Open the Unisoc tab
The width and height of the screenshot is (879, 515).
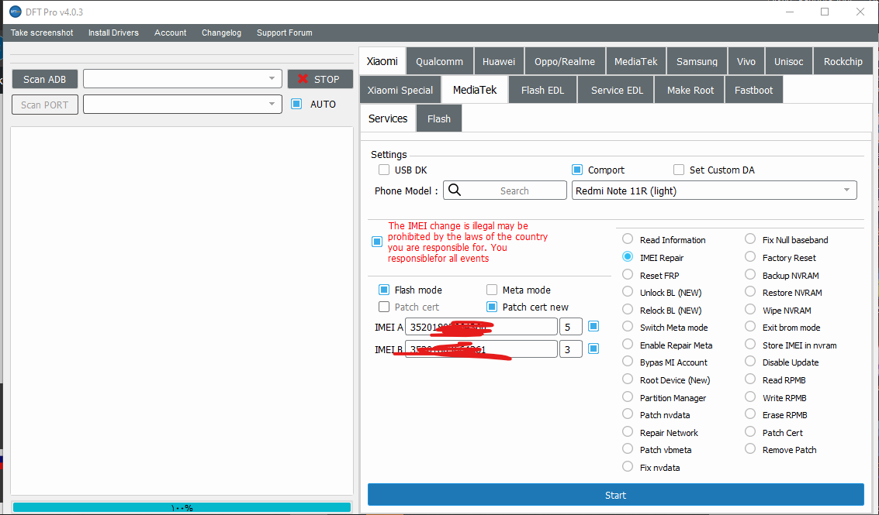[x=789, y=61]
